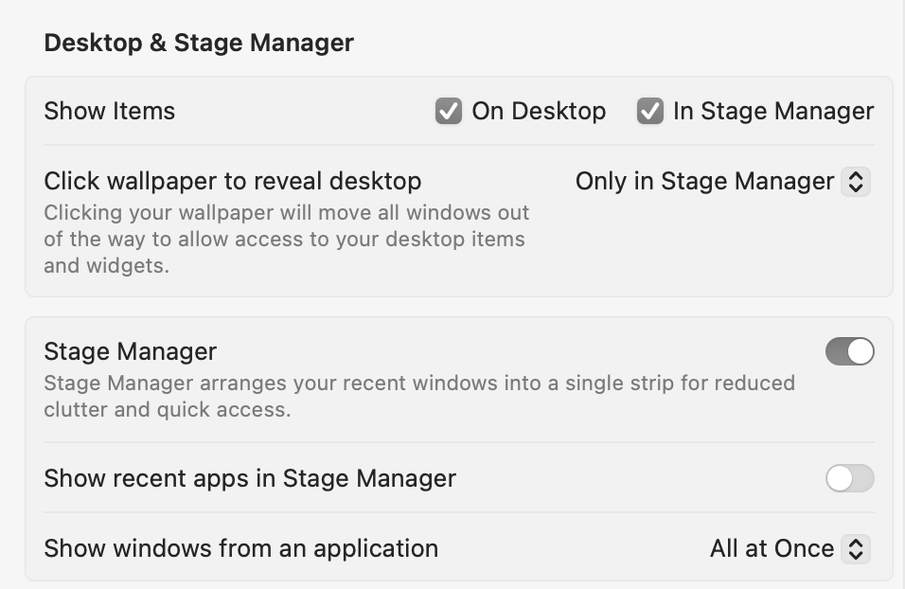Image resolution: width=905 pixels, height=589 pixels.
Task: Open the All at Once popup menu
Action: pyautogui.click(x=790, y=548)
